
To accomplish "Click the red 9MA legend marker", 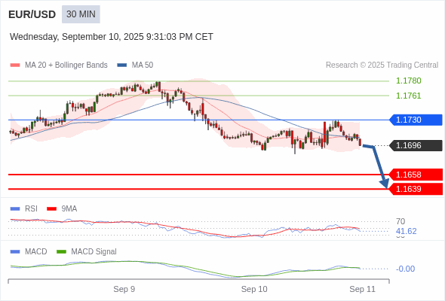I will [x=51, y=209].
